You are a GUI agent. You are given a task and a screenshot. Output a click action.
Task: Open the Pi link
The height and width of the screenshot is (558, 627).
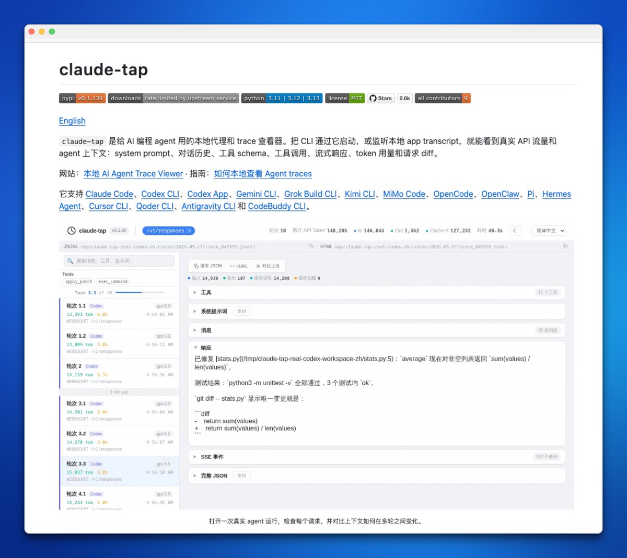coord(531,194)
